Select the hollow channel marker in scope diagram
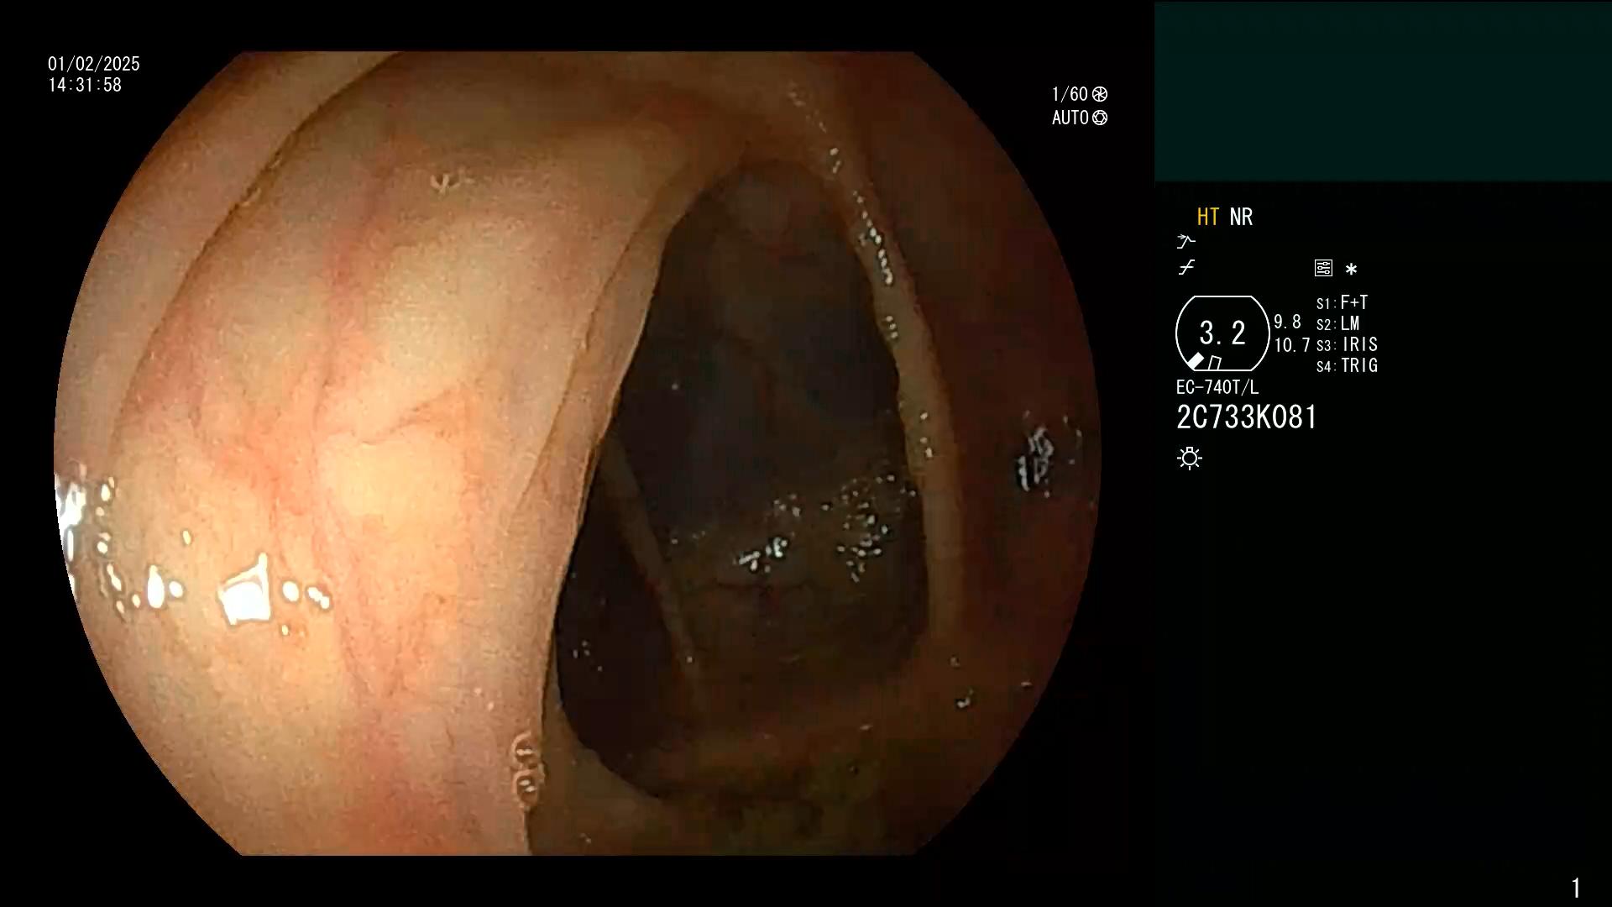Viewport: 1612px width, 907px height. (1215, 363)
